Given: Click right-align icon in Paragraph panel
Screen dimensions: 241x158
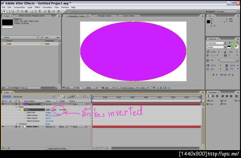Looking at the screenshot, I should [217, 96].
